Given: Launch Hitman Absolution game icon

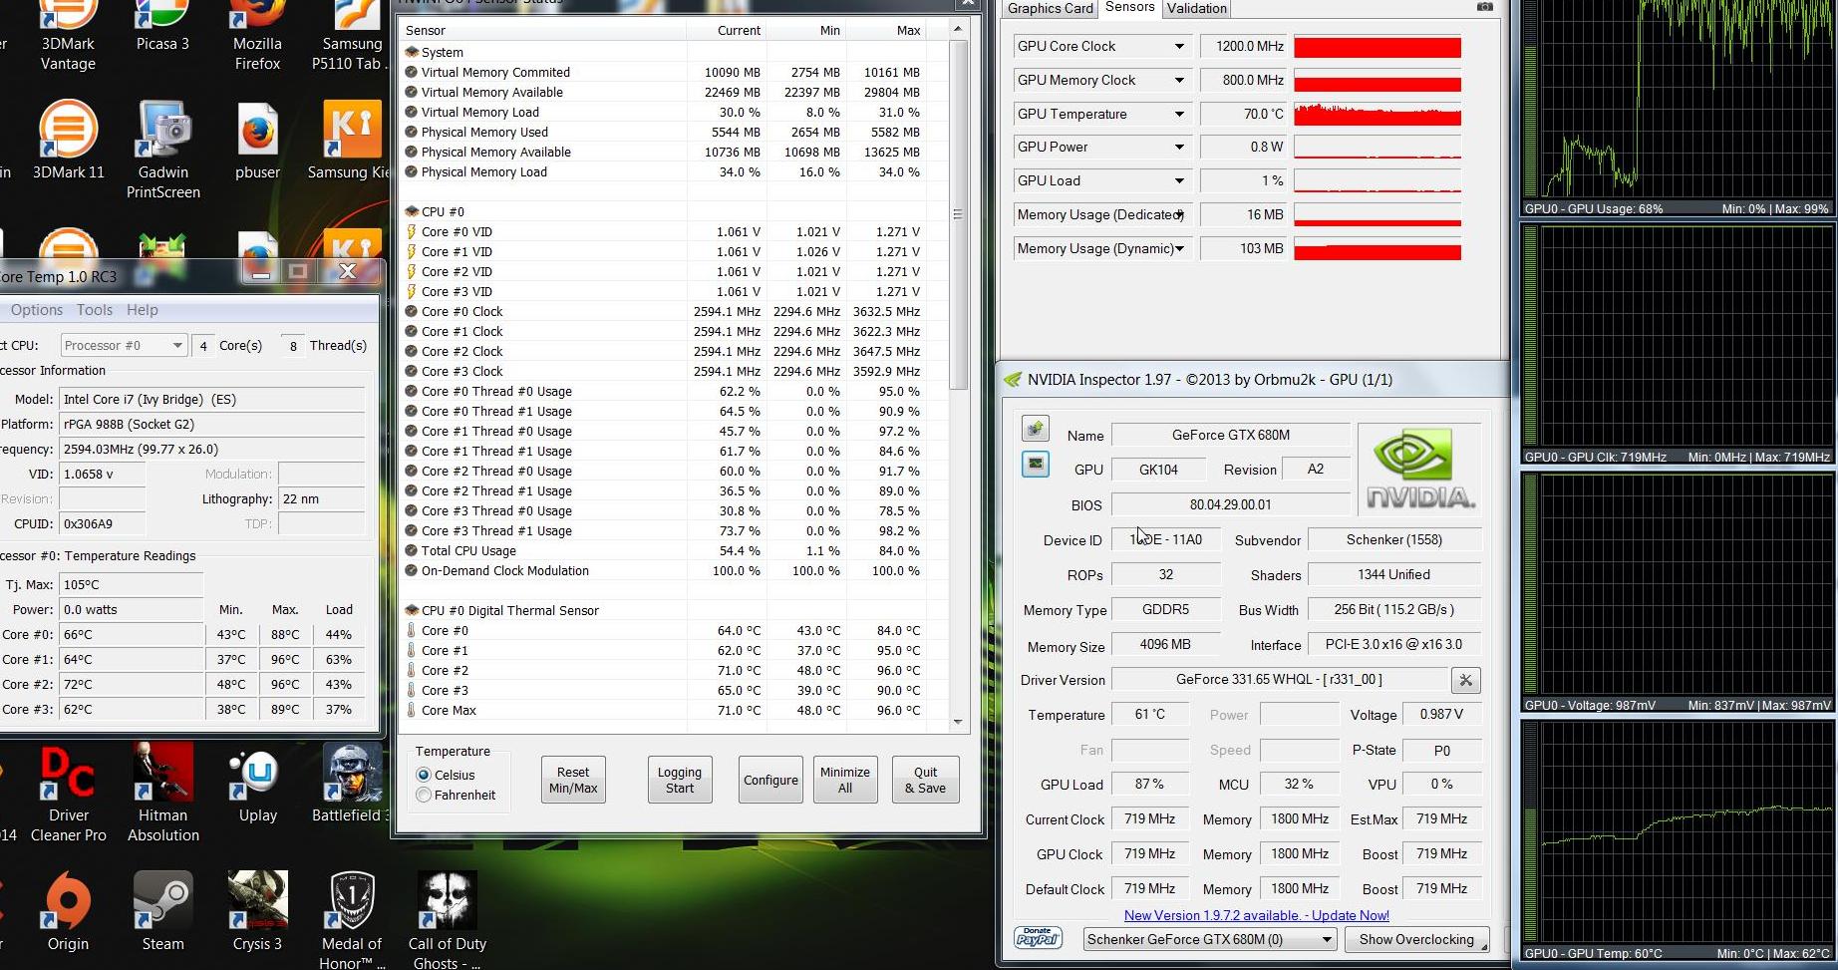Looking at the screenshot, I should point(162,794).
